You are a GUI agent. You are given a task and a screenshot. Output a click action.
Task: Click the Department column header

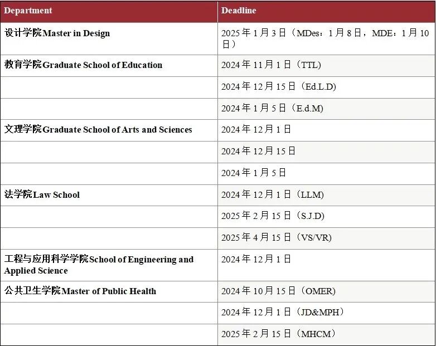[x=109, y=11]
